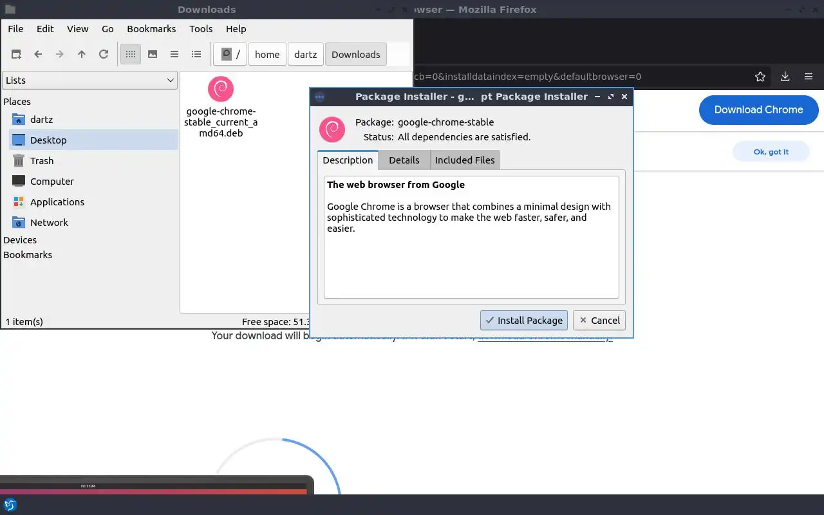Click the new tab icon in file manager toolbar
The image size is (824, 515).
(16, 55)
